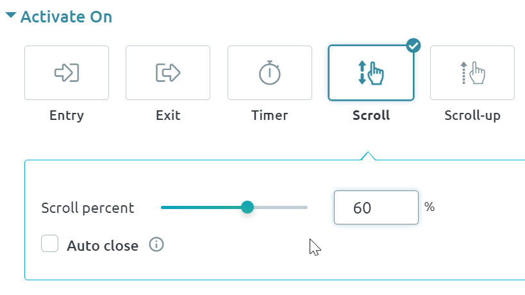Screen dimensions: 525x295
Task: Click the Scroll-up label text
Action: (472, 116)
